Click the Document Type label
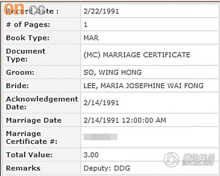 [26, 55]
